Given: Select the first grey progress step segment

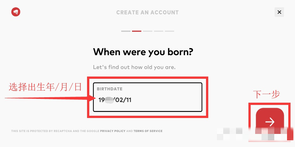Looking at the screenshot, I should point(126,31).
